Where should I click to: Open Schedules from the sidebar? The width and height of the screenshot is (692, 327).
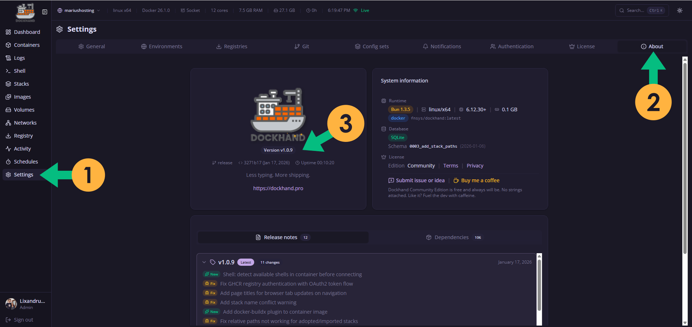point(26,161)
